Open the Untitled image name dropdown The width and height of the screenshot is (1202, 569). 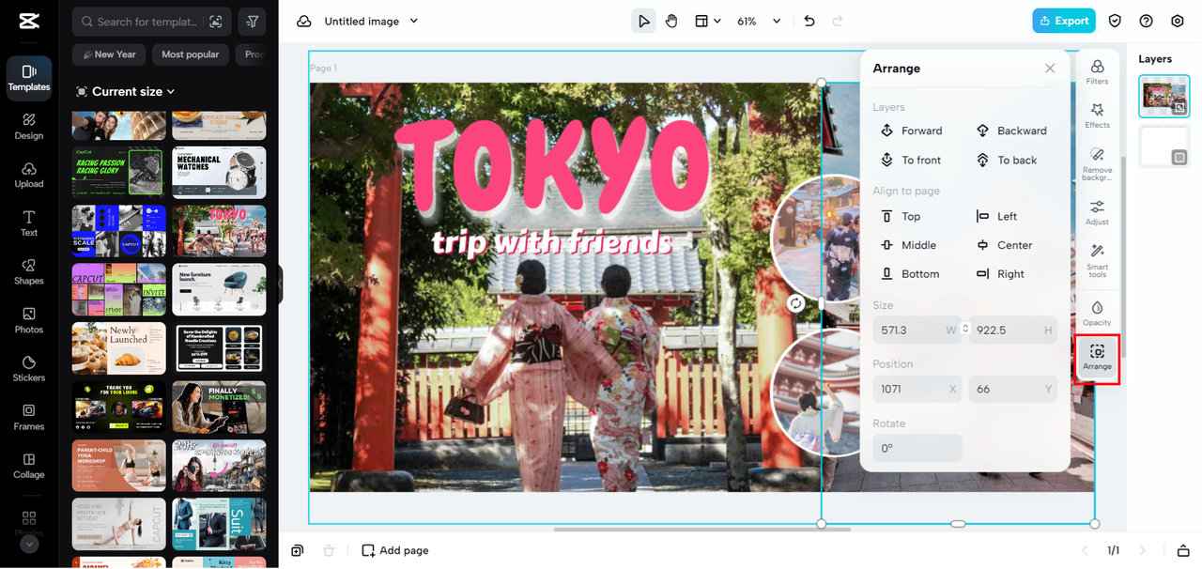(371, 21)
